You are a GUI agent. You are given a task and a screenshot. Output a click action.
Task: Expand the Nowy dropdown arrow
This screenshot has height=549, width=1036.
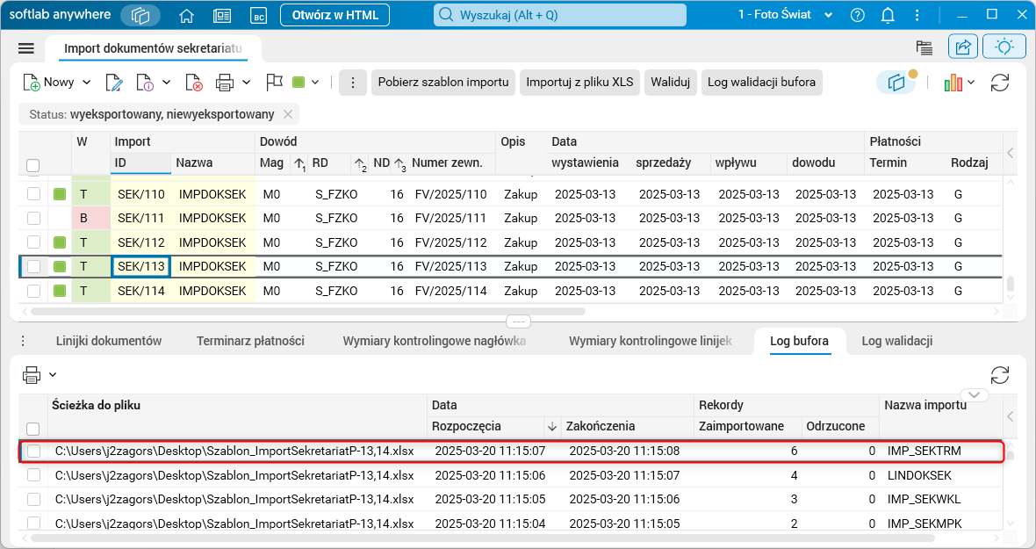(x=86, y=83)
